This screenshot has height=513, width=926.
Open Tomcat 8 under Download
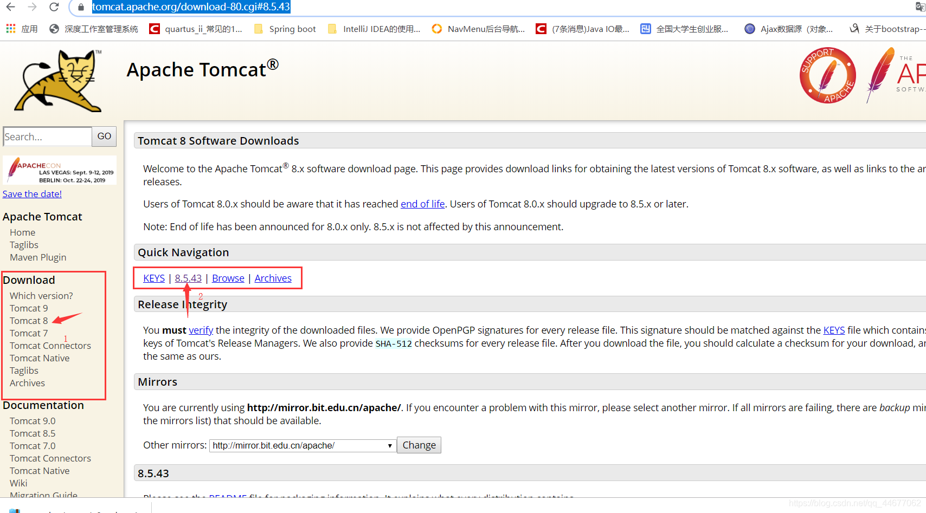point(29,321)
